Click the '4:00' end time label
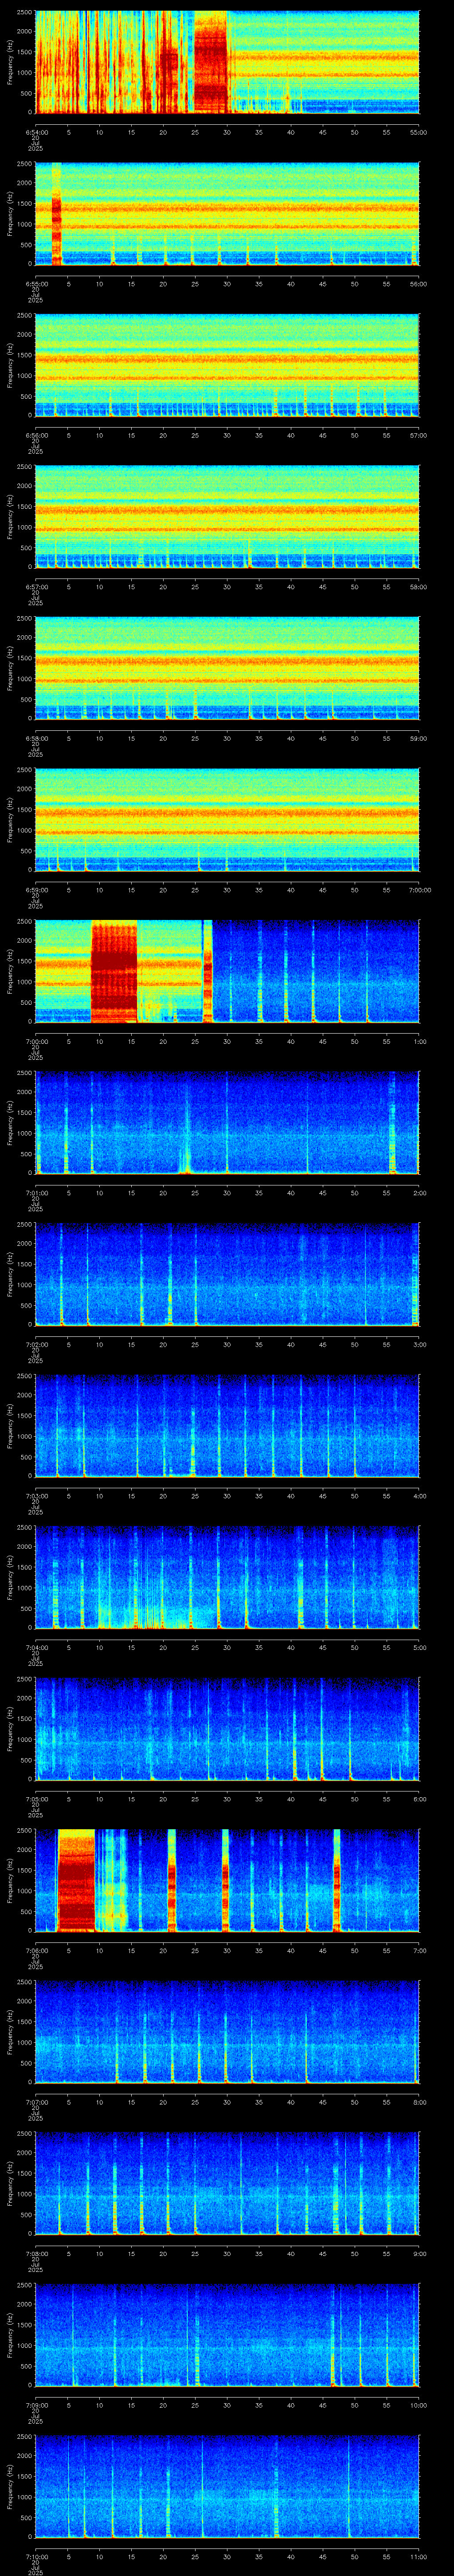The width and height of the screenshot is (454, 2576). (x=419, y=1495)
